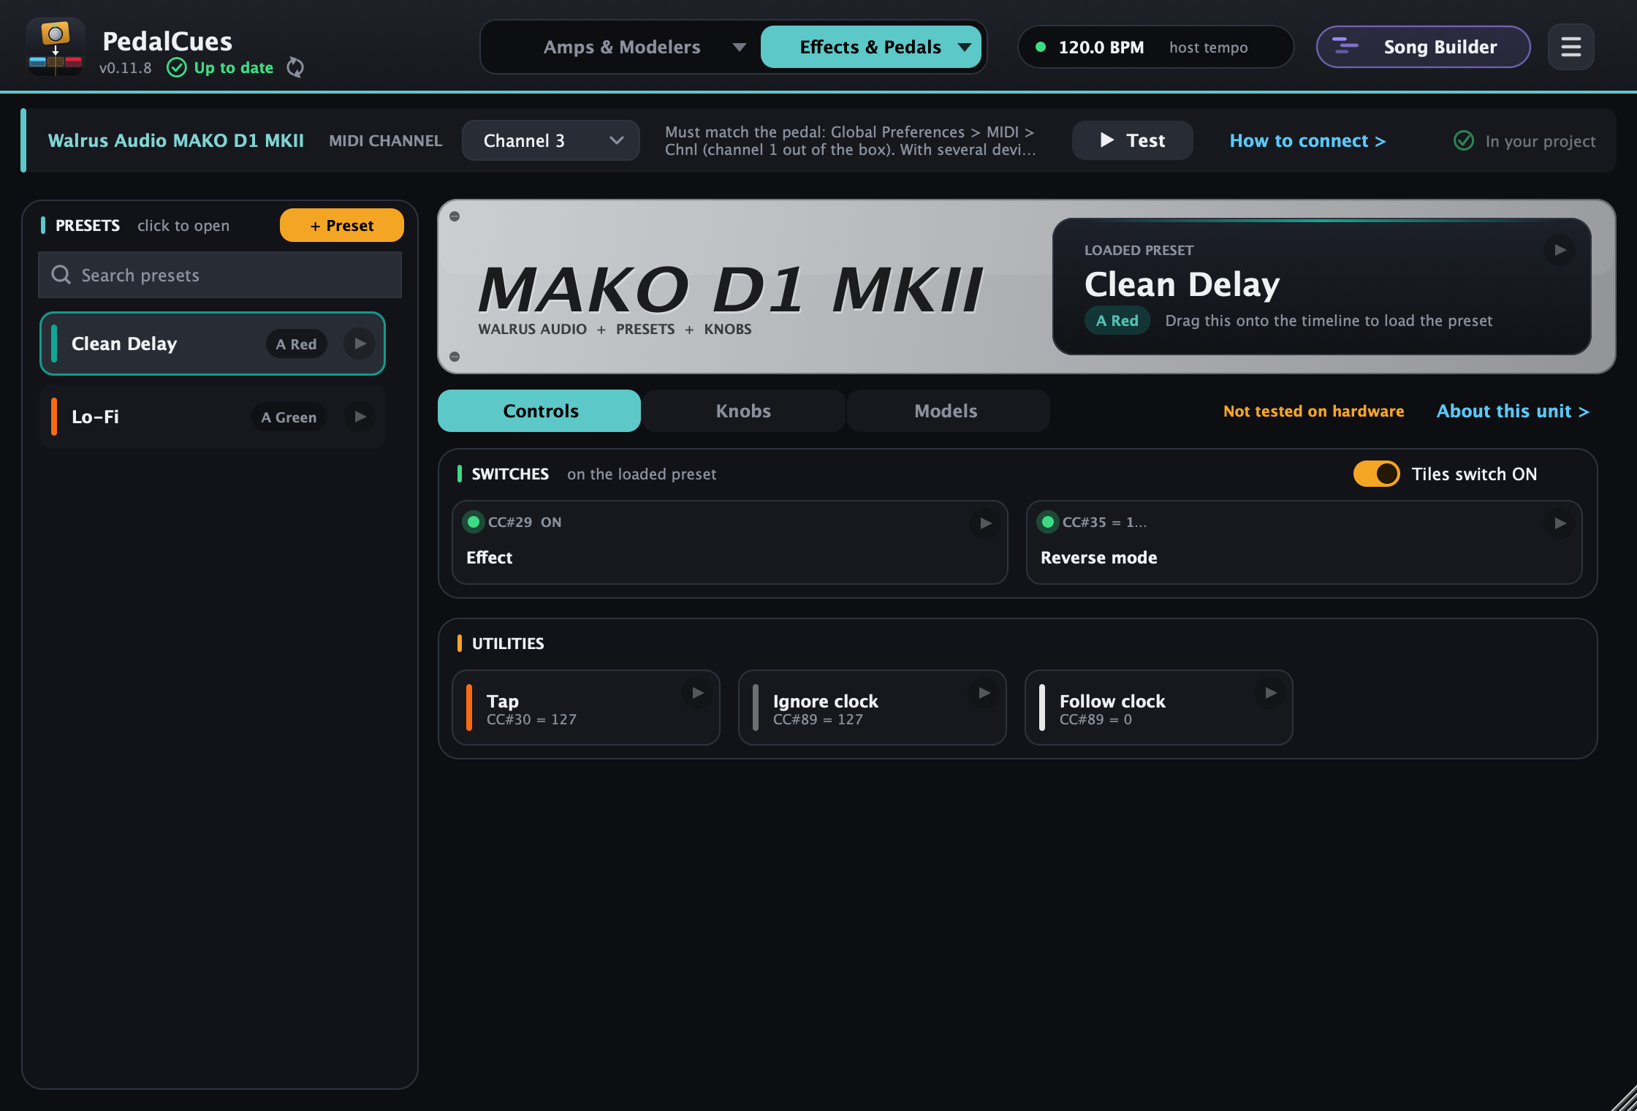Switch to the Models tab
The height and width of the screenshot is (1111, 1637).
[948, 411]
